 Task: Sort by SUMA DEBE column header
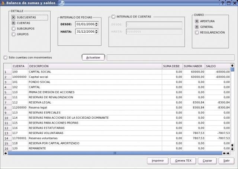pyautogui.click(x=173, y=66)
